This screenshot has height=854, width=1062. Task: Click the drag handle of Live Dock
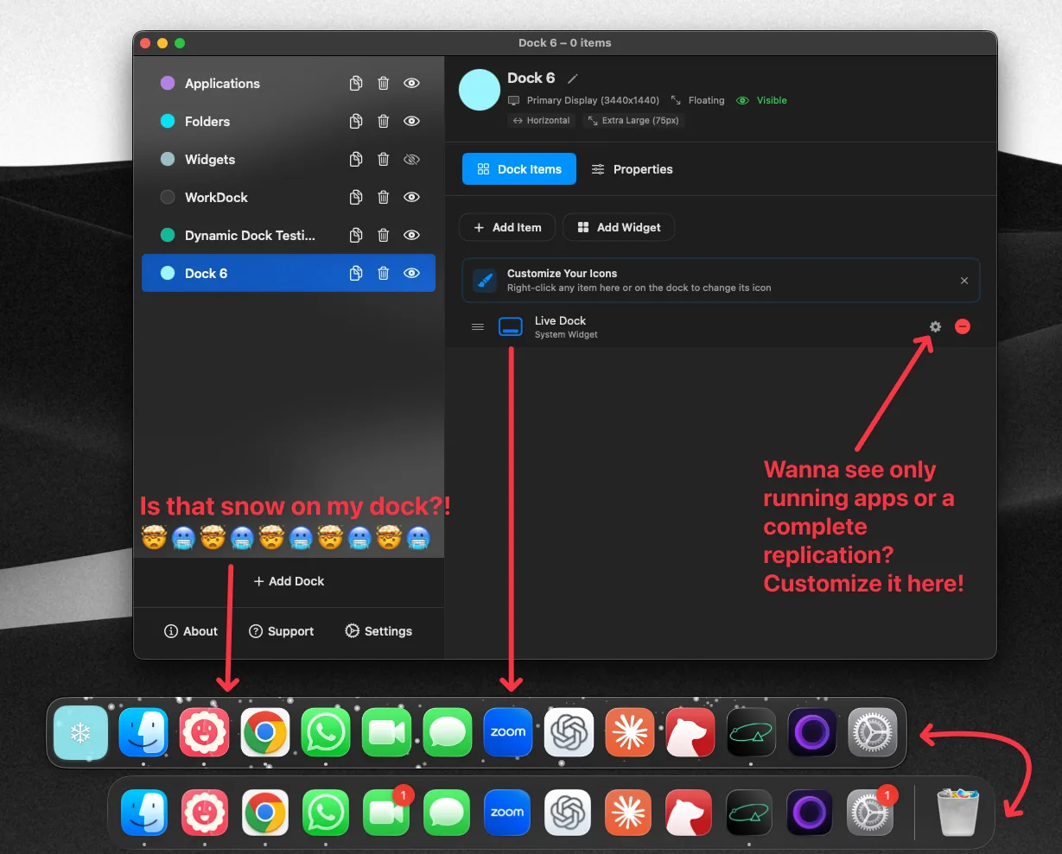click(x=478, y=327)
